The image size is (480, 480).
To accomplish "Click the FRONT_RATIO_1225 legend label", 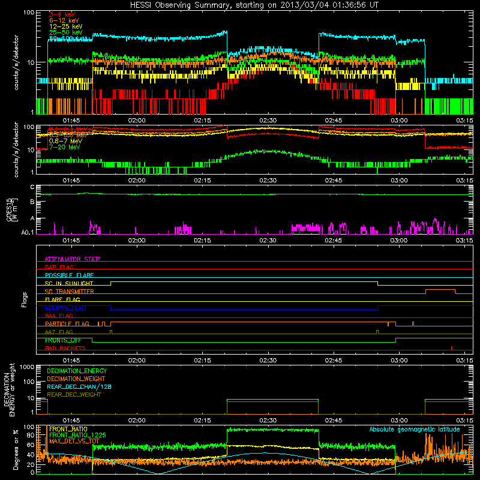I will (77, 435).
